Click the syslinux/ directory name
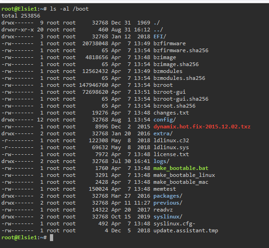Image resolution: width=269 pixels, height=248 pixels. [168, 217]
